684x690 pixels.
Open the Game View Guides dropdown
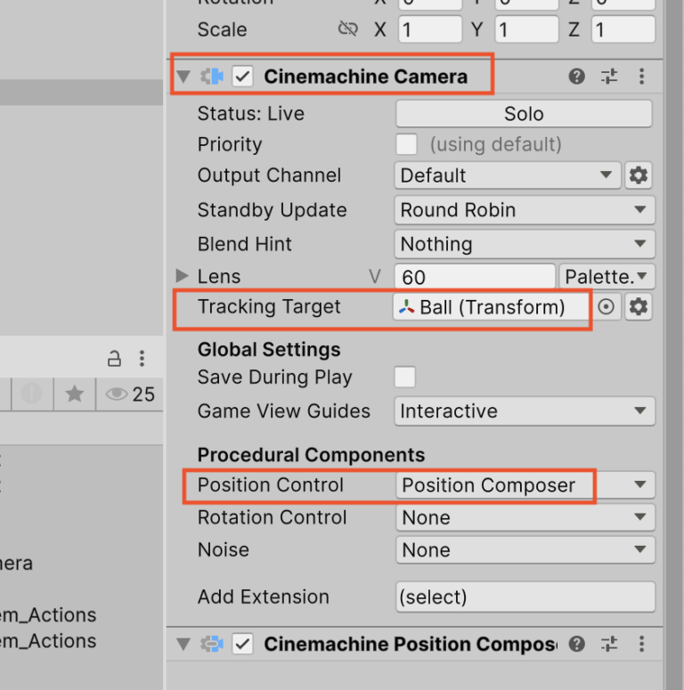(525, 411)
